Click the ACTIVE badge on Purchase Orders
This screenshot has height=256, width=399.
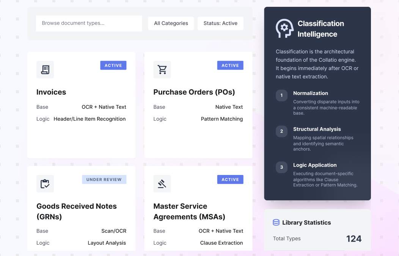coord(230,65)
